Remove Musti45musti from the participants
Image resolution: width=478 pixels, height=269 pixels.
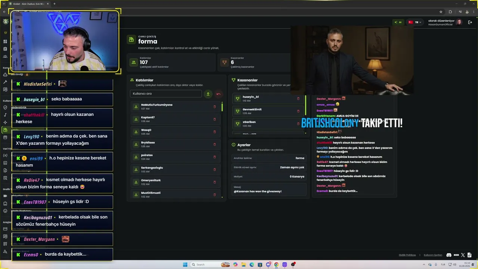pos(214,194)
